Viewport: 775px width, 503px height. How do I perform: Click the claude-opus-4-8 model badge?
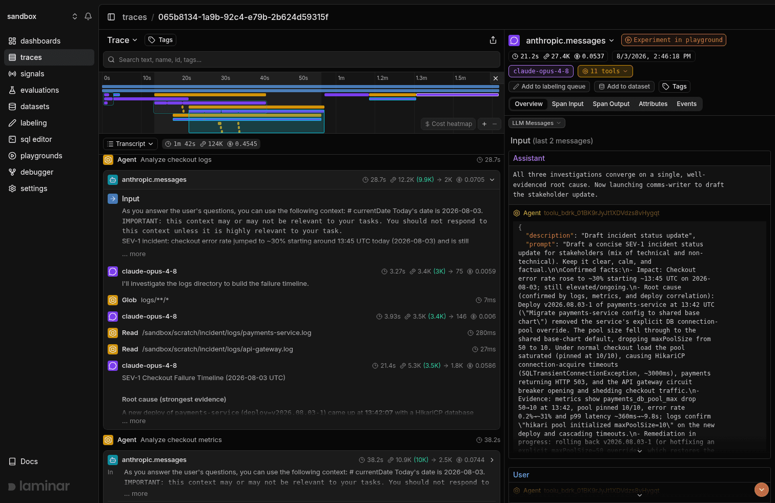click(541, 71)
